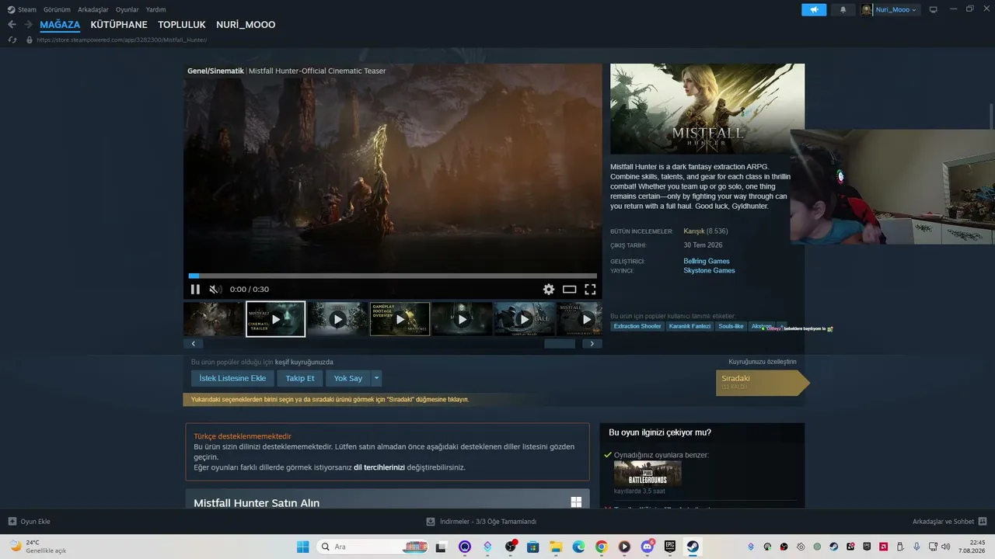This screenshot has width=995, height=559.
Task: Open Kuyruğunuzu özelleştirin link
Action: (763, 362)
